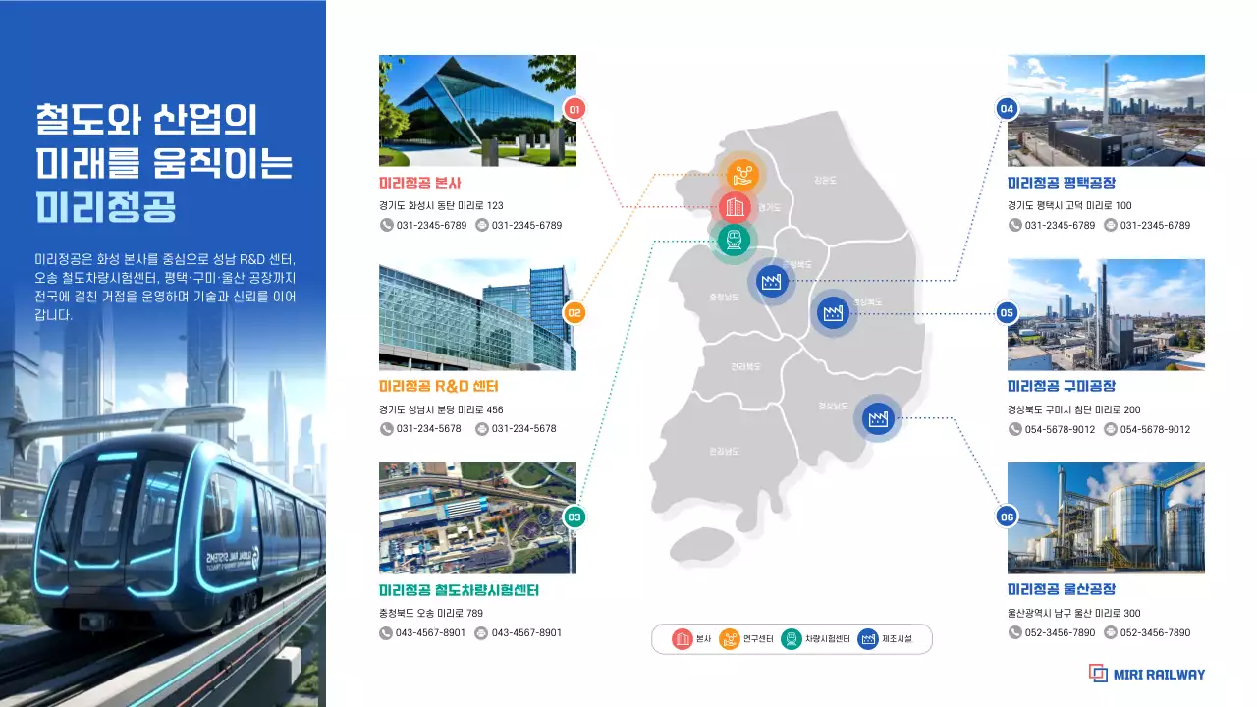This screenshot has height=707, width=1257.
Task: Click the MIRI RAILWAY logo
Action: click(x=1146, y=674)
